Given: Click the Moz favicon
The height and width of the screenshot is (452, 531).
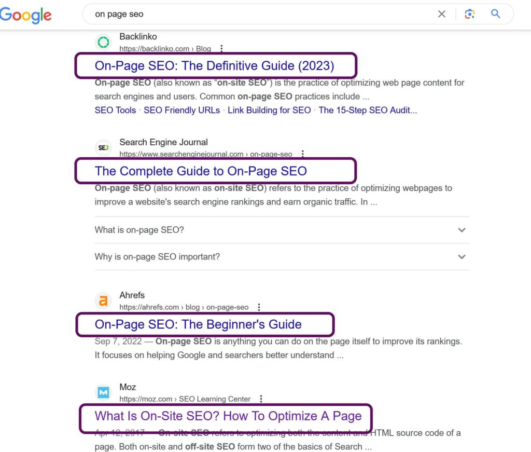Looking at the screenshot, I should coord(103,392).
